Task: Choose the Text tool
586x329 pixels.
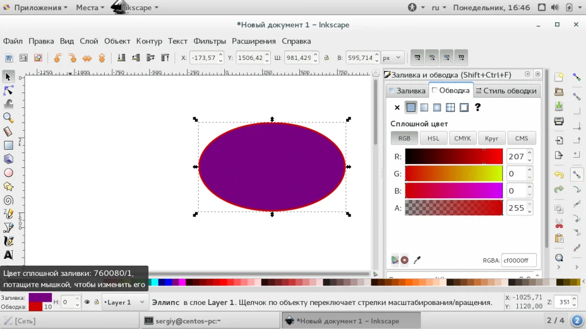Action: (x=9, y=255)
